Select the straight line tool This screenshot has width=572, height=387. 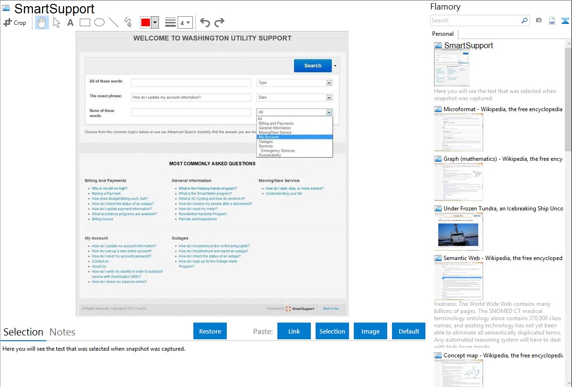click(114, 22)
